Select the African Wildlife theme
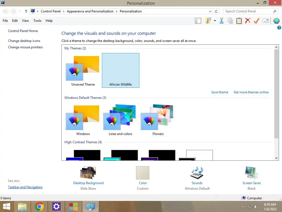 click(x=121, y=70)
